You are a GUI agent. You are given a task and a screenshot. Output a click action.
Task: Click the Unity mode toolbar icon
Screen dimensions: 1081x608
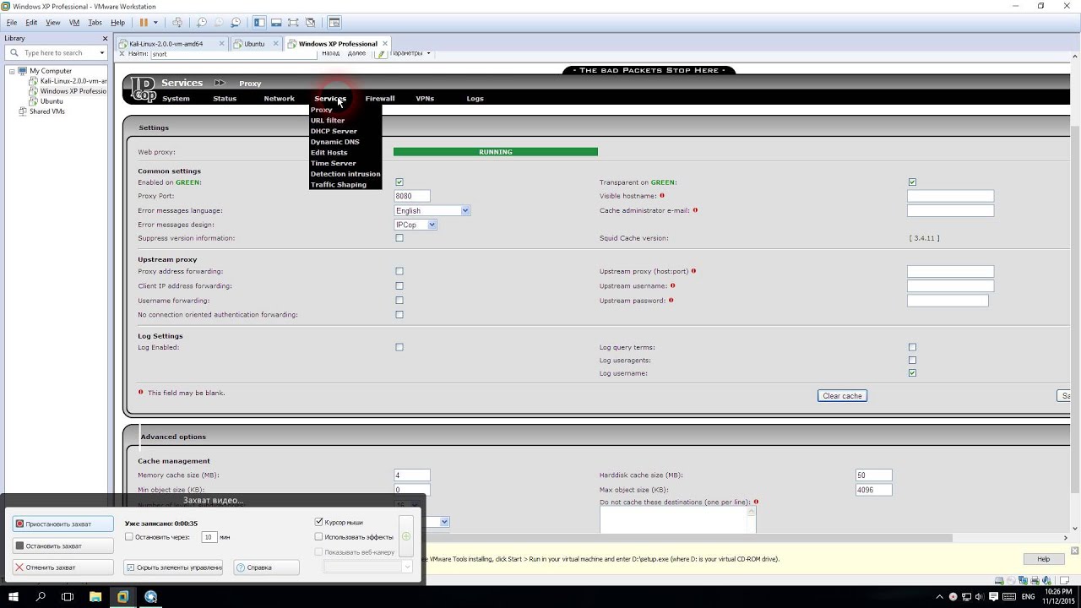point(310,23)
